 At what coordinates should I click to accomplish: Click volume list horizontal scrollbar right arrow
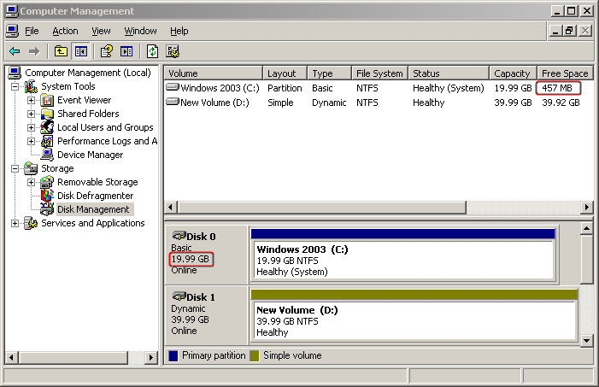pos(587,208)
